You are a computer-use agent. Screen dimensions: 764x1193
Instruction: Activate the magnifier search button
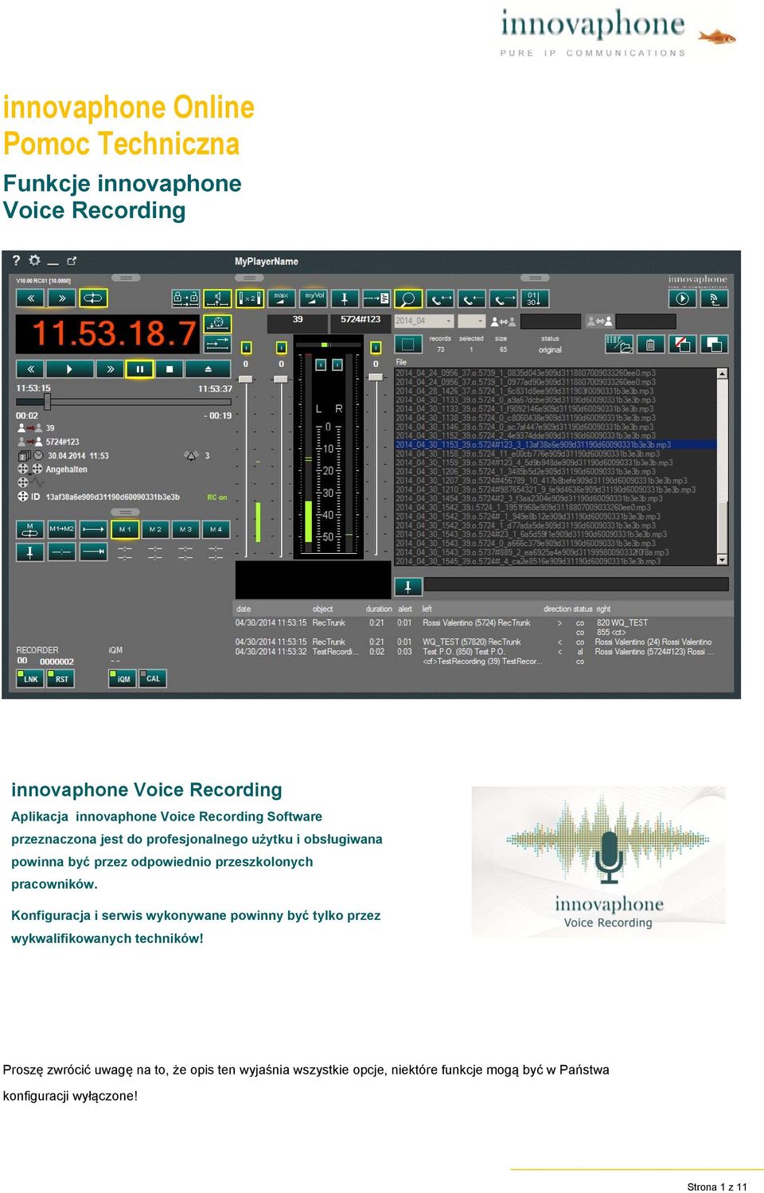point(408,298)
